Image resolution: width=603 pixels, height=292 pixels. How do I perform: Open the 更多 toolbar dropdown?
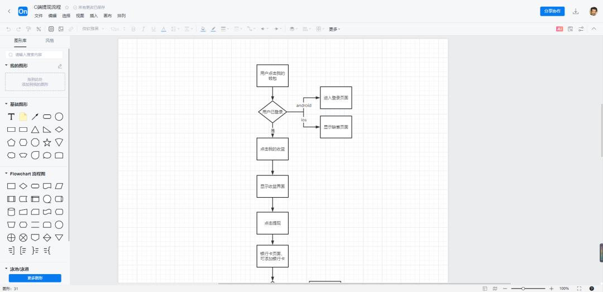point(334,28)
